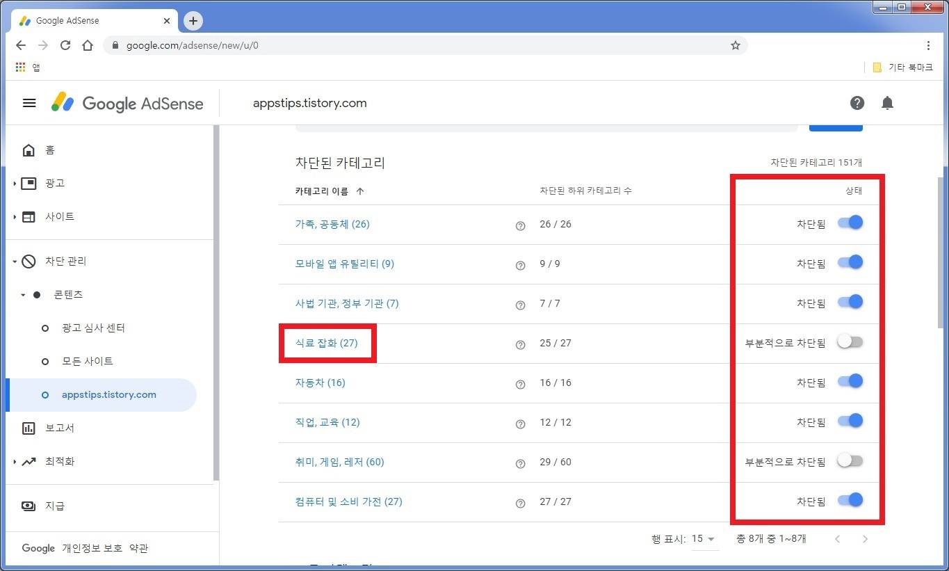Screen dimensions: 949x571
Task: Click the help icon for 식료 잡화 row
Action: [x=520, y=345]
